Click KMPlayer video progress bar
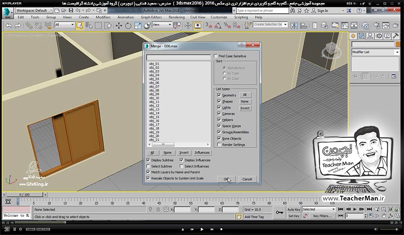The width and height of the screenshot is (404, 235). [202, 223]
